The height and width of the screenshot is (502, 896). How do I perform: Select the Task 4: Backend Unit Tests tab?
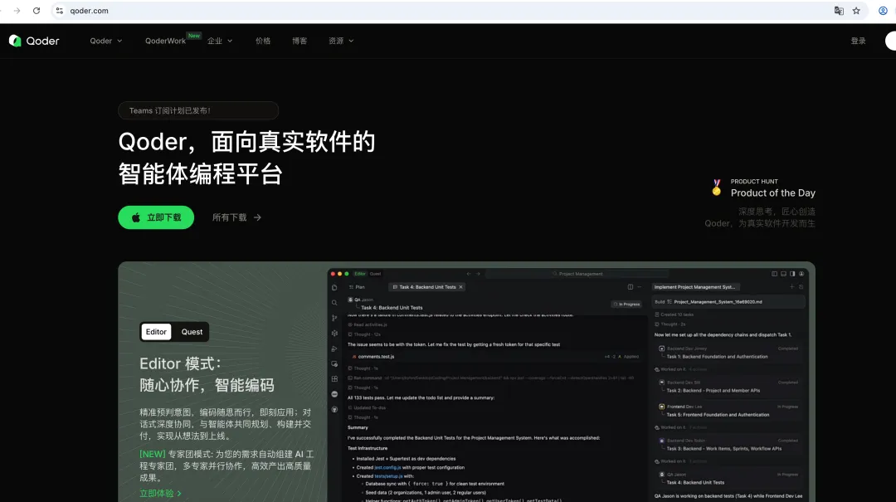click(427, 287)
